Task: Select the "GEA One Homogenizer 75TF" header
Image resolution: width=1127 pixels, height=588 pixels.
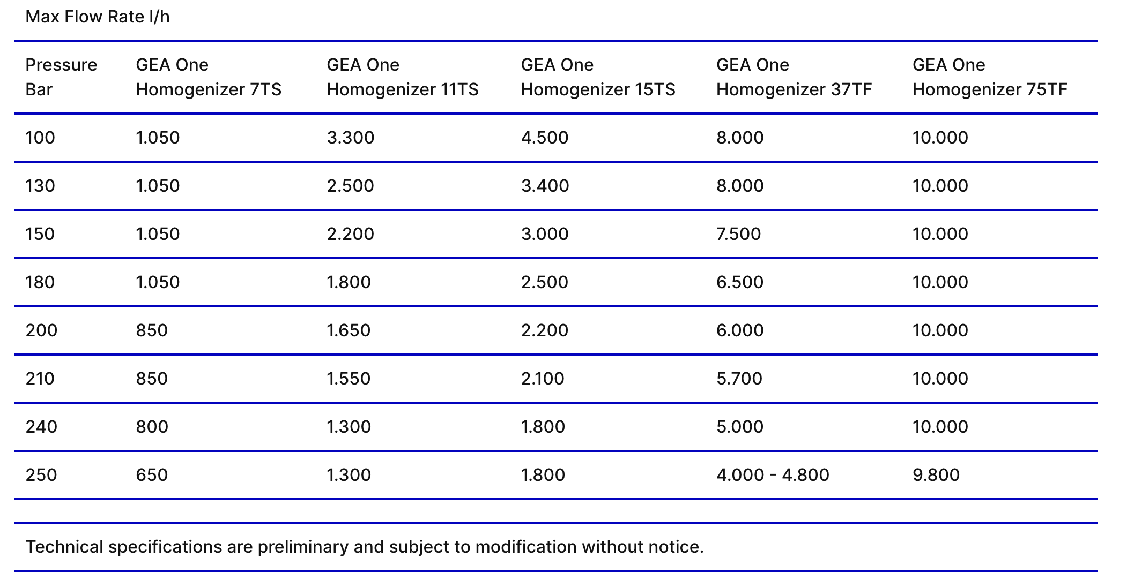Action: pyautogui.click(x=990, y=77)
